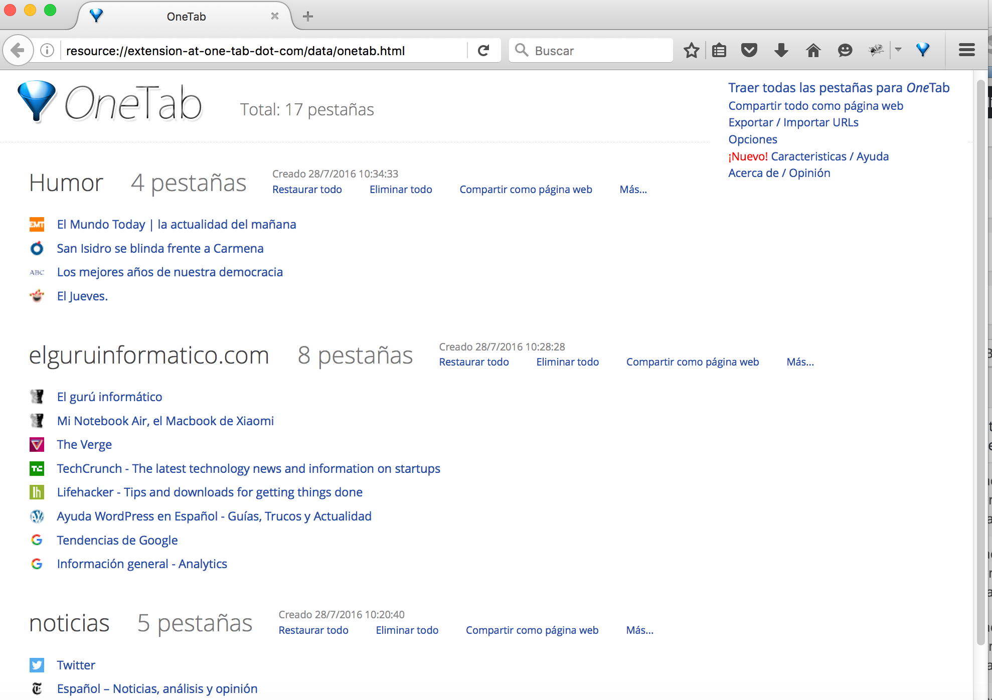Open Opciones link
This screenshot has width=992, height=700.
click(x=753, y=139)
